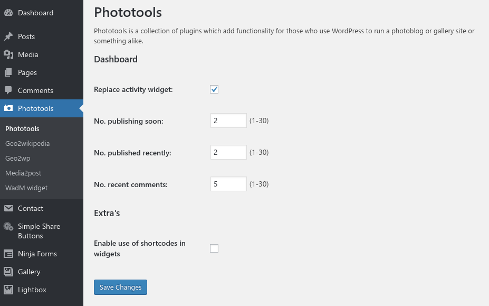Open the Geo2wp submenu page
This screenshot has width=489, height=306.
pos(18,158)
